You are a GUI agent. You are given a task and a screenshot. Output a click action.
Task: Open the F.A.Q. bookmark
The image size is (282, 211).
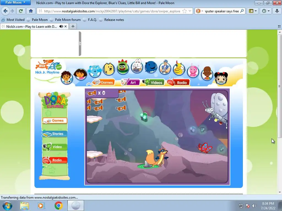point(90,20)
